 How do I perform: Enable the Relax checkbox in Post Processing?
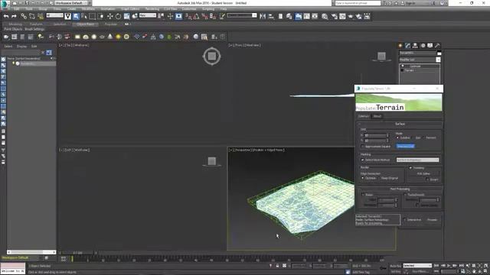tap(363, 195)
